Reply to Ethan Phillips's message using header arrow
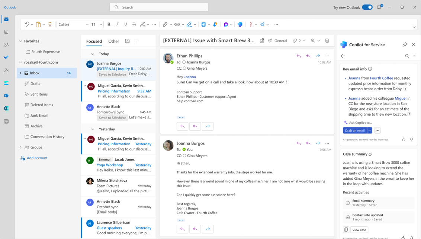Image resolution: width=421 pixels, height=239 pixels. [x=299, y=56]
